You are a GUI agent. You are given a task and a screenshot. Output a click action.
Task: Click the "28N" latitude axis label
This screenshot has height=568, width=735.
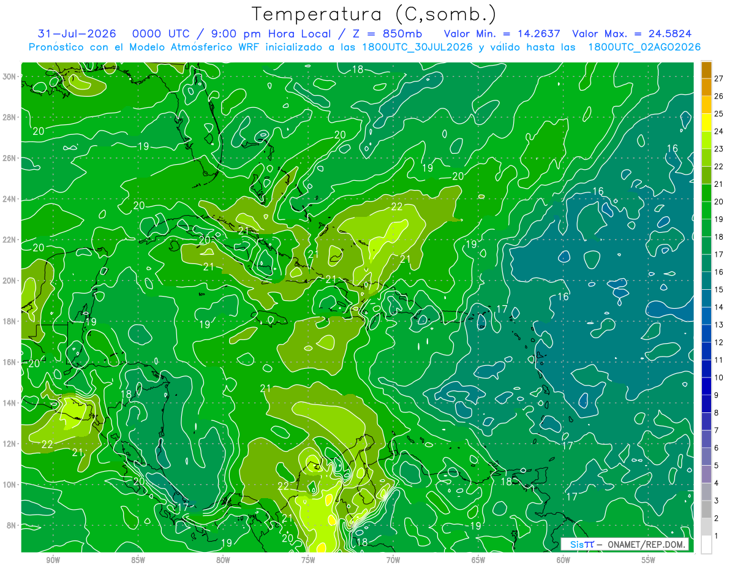10,117
